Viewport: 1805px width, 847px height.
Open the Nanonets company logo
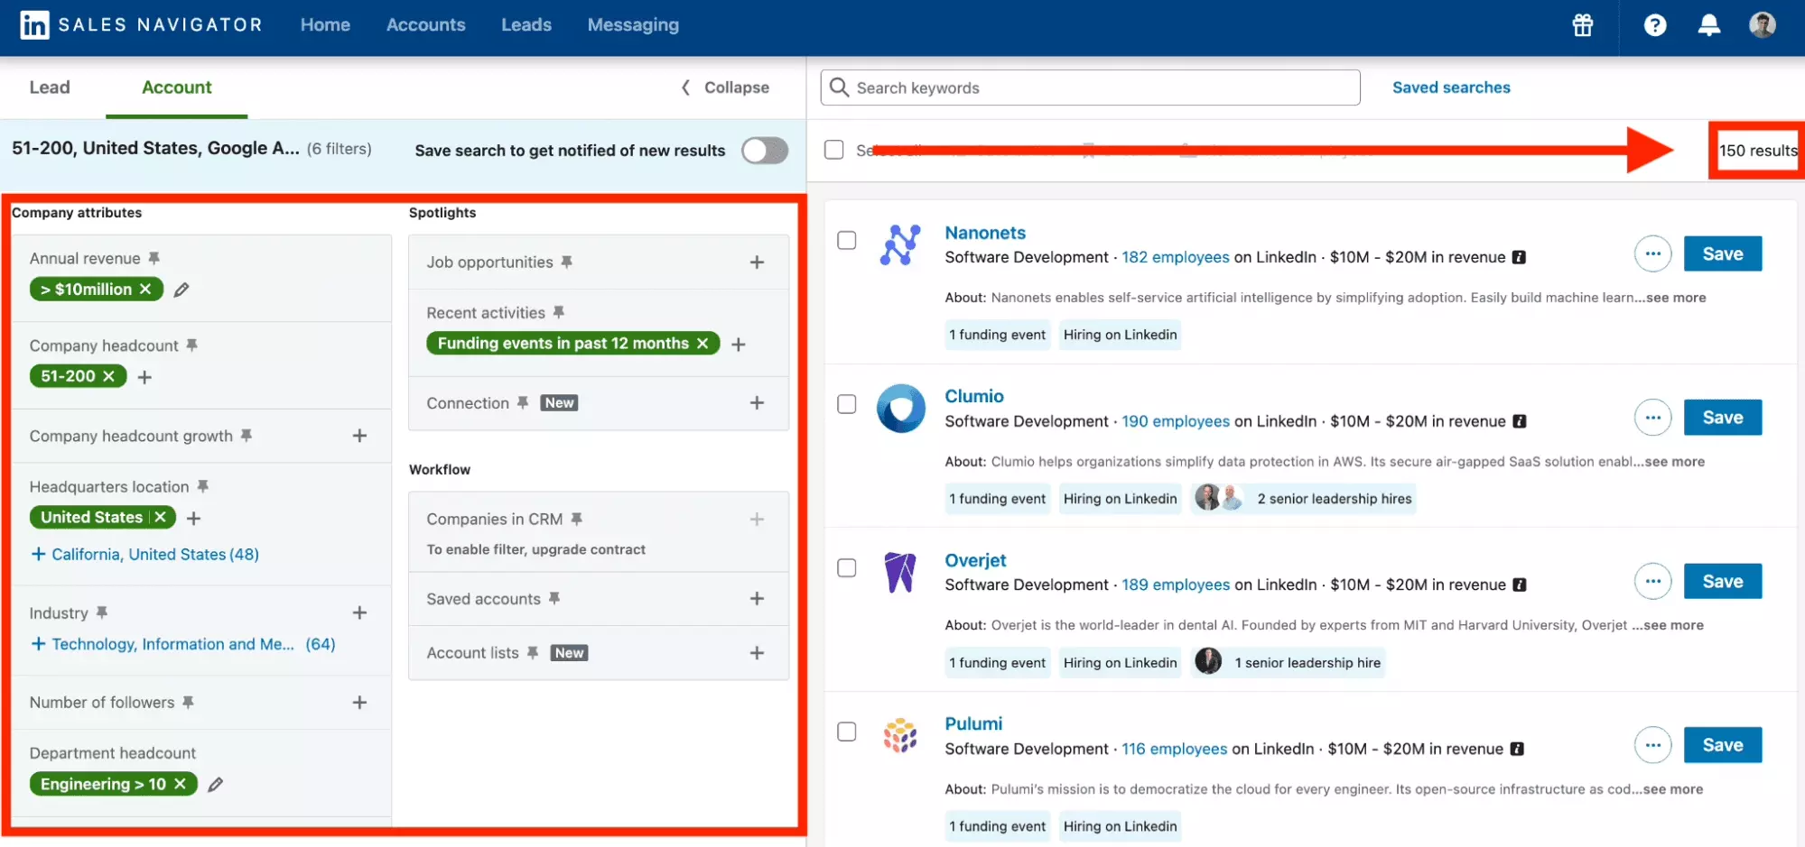click(900, 244)
